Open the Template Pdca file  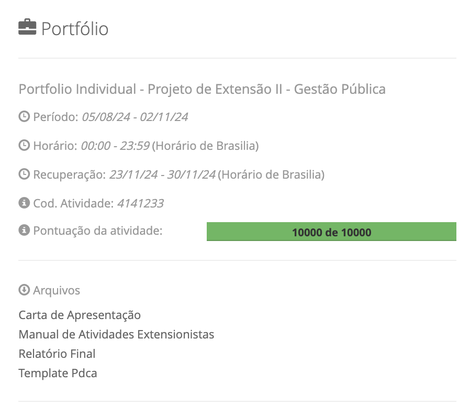point(58,373)
